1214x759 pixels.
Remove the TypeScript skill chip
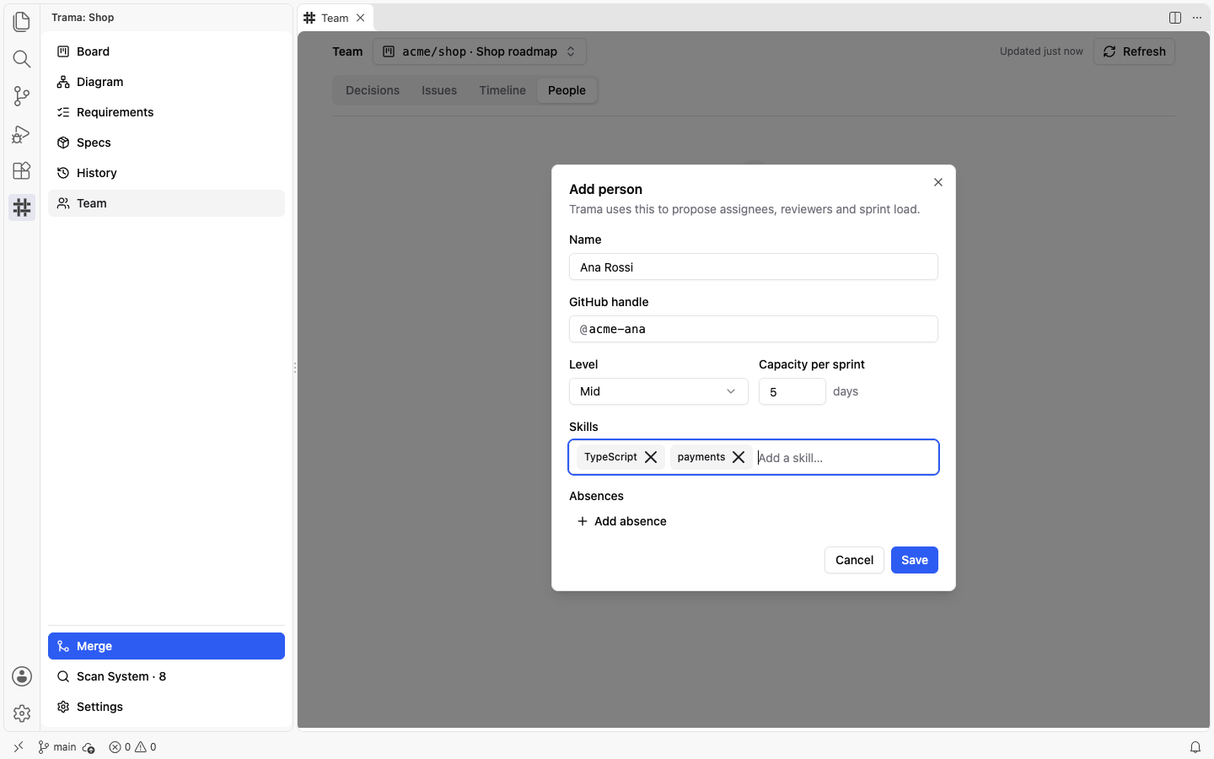pyautogui.click(x=651, y=457)
